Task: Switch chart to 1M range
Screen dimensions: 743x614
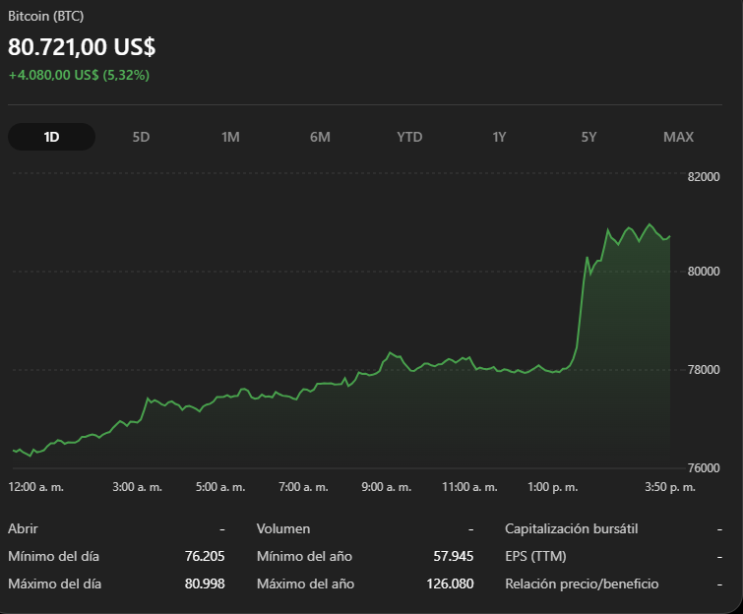Action: click(x=230, y=137)
